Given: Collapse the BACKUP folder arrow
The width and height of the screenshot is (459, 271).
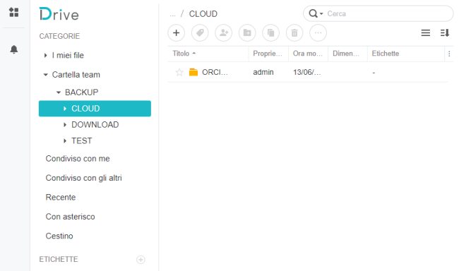Looking at the screenshot, I should (x=58, y=92).
